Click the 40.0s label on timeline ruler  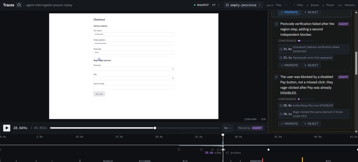coord(318,137)
